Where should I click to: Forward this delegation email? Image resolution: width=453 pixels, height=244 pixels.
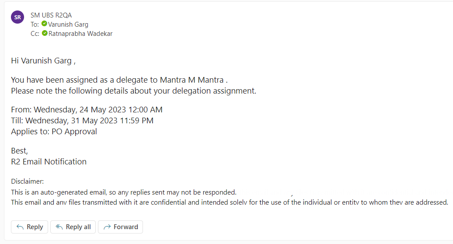point(120,227)
